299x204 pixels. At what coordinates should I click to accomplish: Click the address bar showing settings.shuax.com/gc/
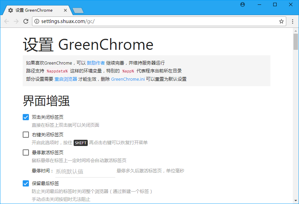[x=159, y=21]
